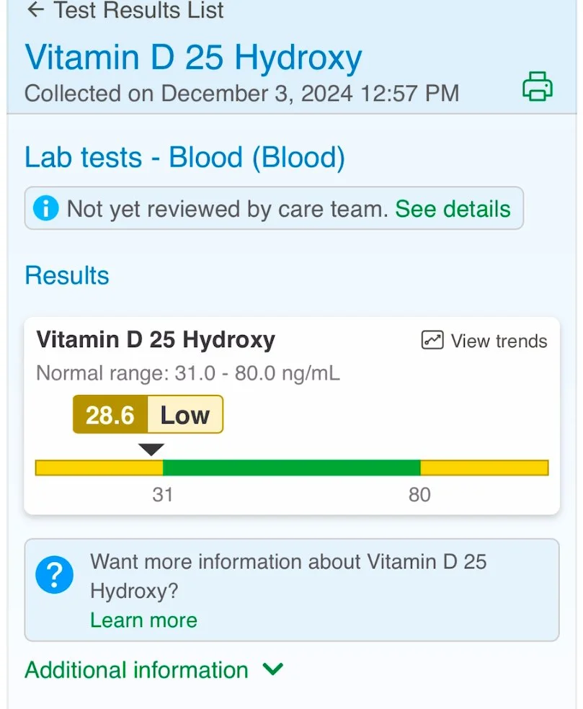
Task: Go back to Test Results List
Action: [138, 9]
